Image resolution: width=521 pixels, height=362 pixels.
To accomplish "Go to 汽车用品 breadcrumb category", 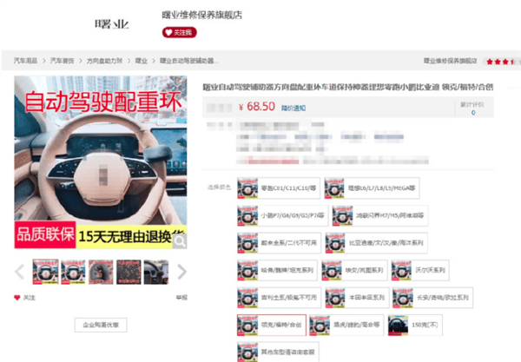I will [25, 62].
